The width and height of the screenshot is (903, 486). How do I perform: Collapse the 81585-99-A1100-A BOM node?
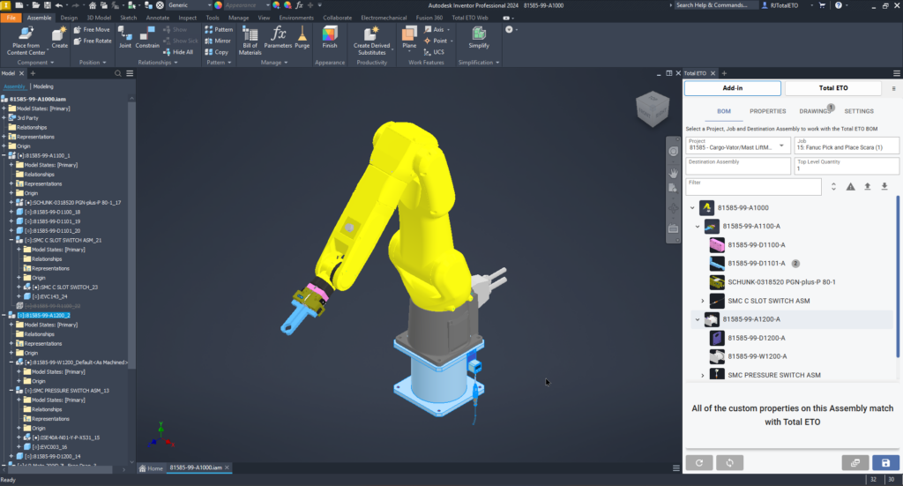tap(698, 227)
